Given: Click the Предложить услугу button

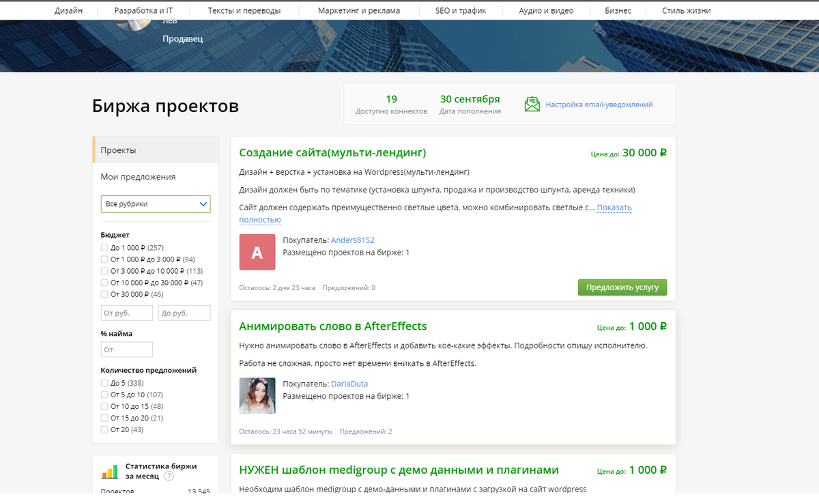Looking at the screenshot, I should (622, 287).
